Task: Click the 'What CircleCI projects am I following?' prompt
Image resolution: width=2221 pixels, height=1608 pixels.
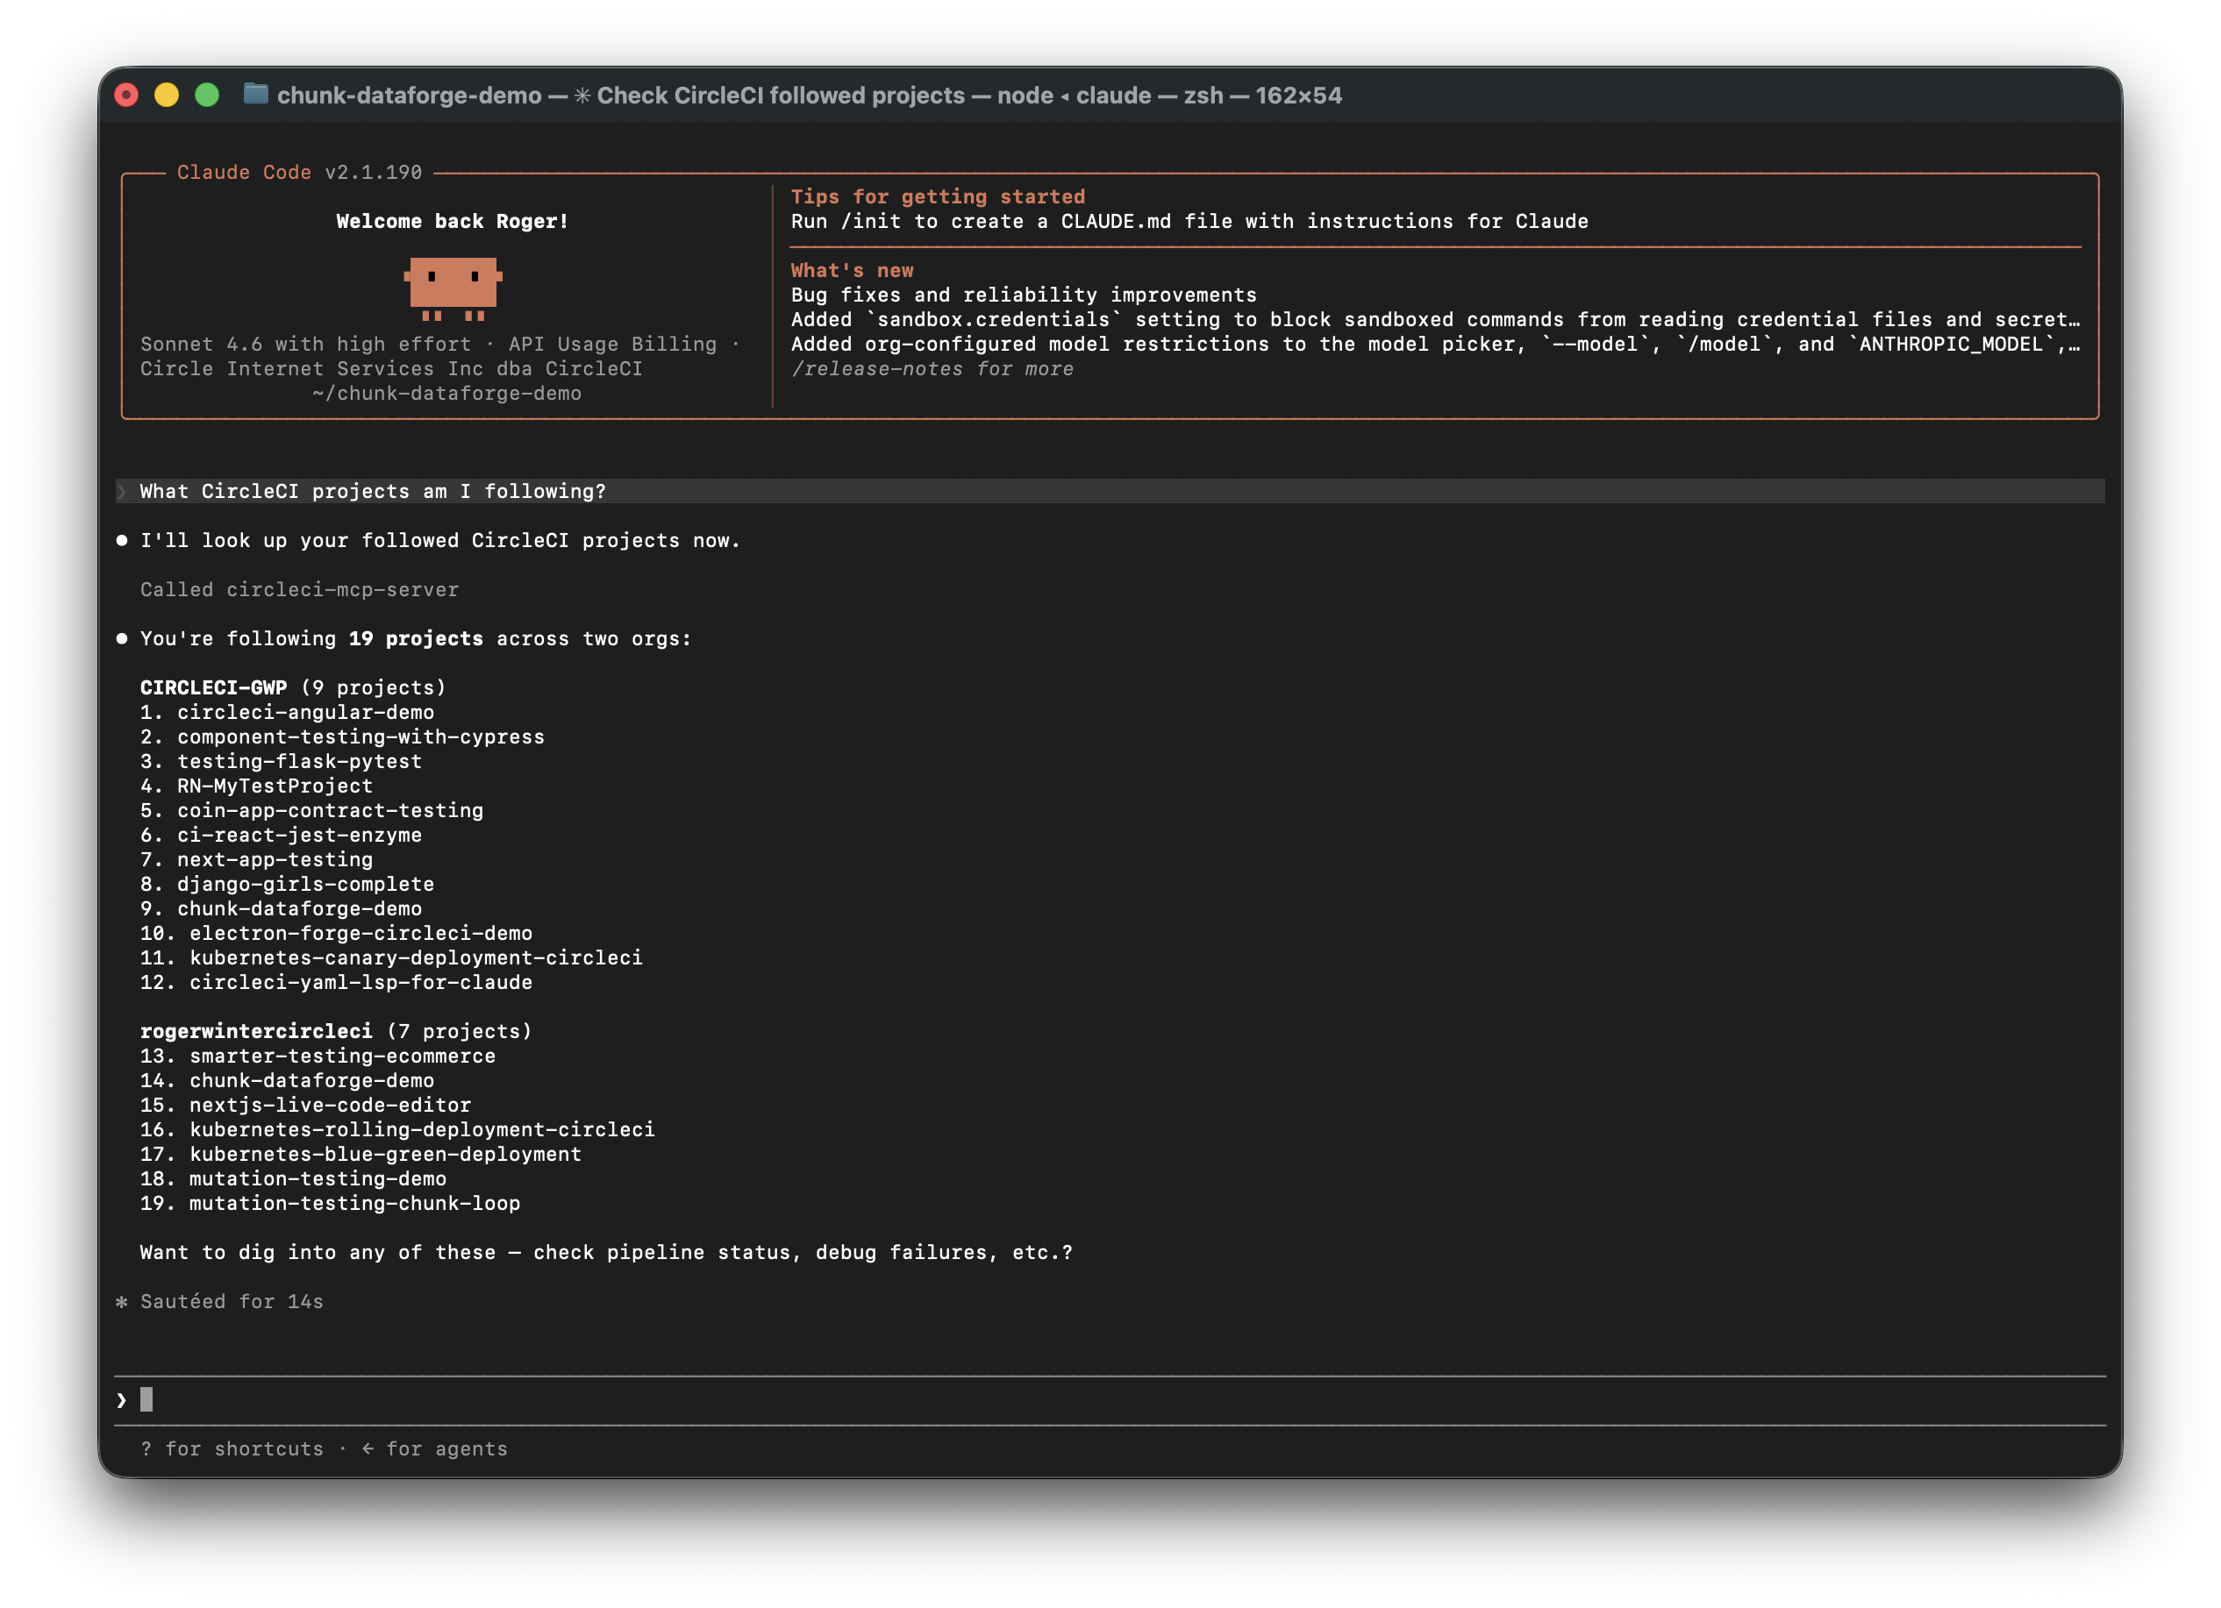Action: point(372,491)
